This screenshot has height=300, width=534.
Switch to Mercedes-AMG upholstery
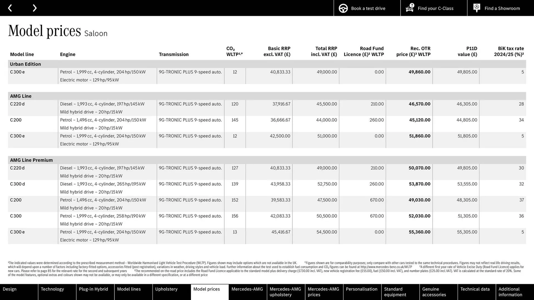click(x=285, y=292)
